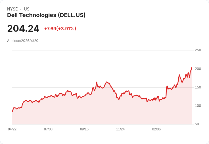
Task: Click the At close:2026/4/20 date text
Action: [23, 41]
